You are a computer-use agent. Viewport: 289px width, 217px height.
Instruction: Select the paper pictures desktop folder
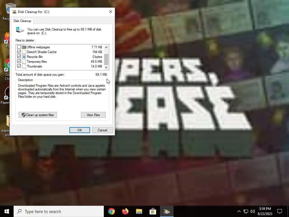point(6,126)
